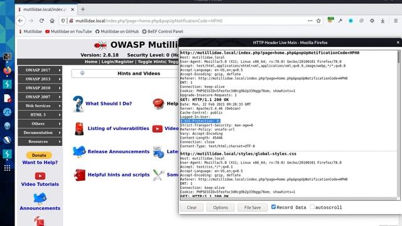The width and height of the screenshot is (402, 226).
Task: Click the header log vertical scrollbar
Action: (398, 56)
